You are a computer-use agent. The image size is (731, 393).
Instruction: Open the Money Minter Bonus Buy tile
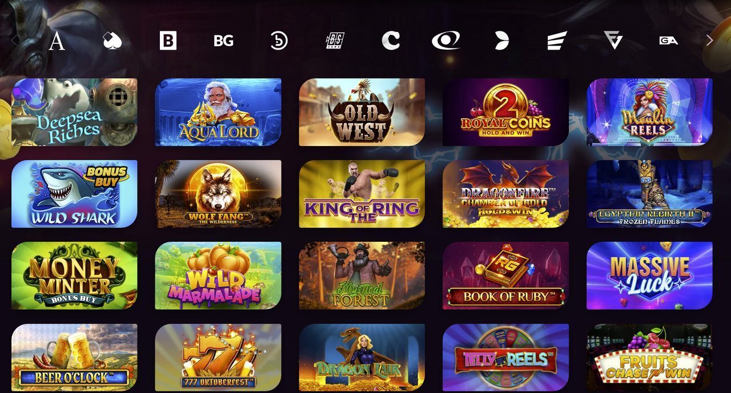[74, 275]
